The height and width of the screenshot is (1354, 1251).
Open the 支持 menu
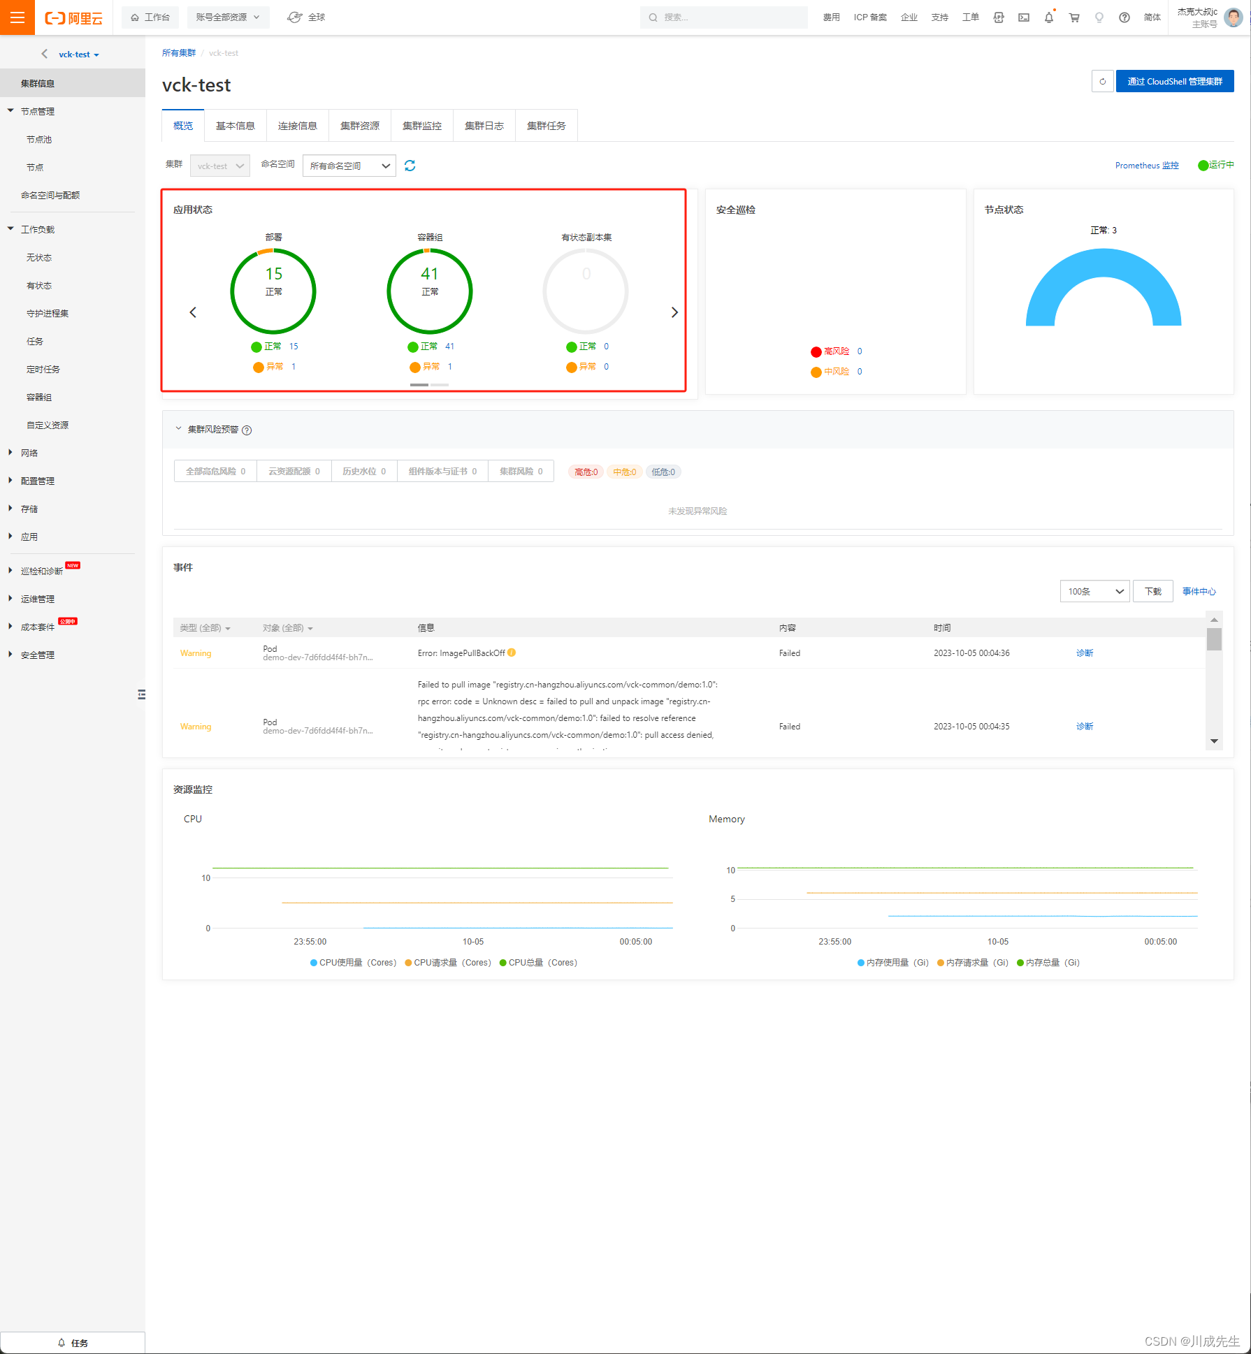pos(940,17)
